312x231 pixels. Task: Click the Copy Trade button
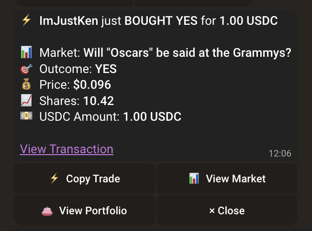coord(84,178)
